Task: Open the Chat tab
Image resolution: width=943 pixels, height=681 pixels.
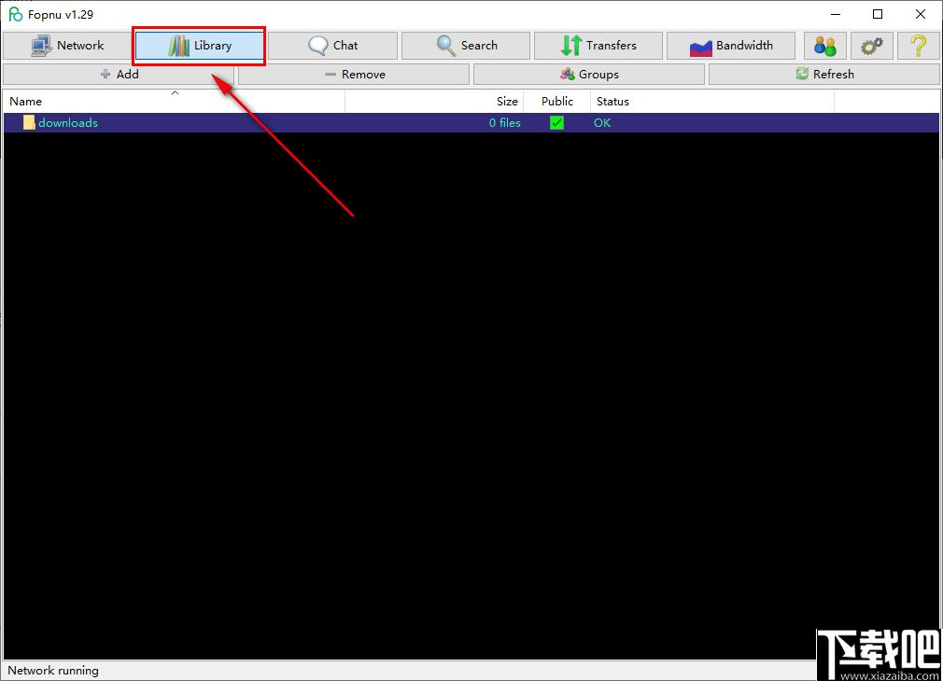Action: (x=332, y=46)
